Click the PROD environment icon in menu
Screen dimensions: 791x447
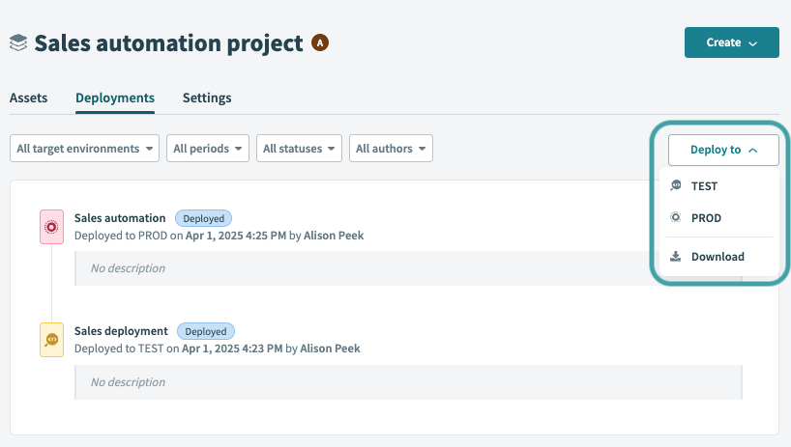point(676,218)
